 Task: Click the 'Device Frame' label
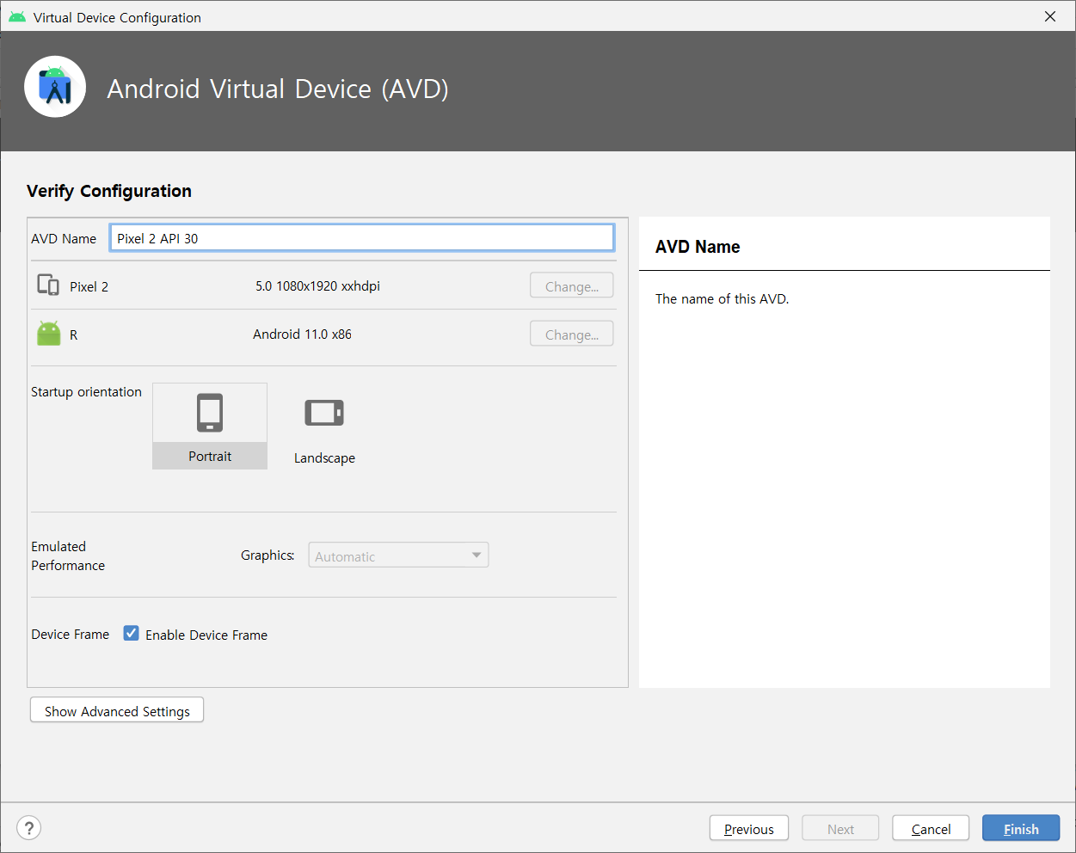point(71,635)
